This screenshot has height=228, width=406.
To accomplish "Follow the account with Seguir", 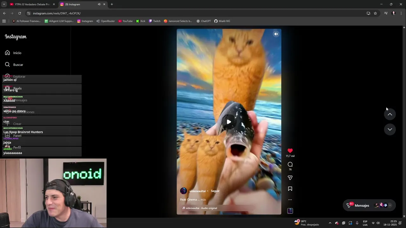I will coord(215,191).
